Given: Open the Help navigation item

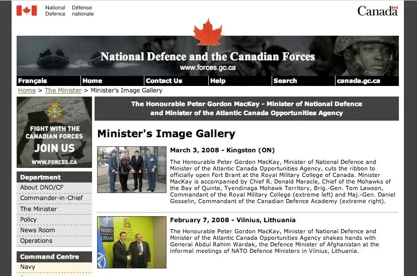Looking at the screenshot, I should pos(218,81).
